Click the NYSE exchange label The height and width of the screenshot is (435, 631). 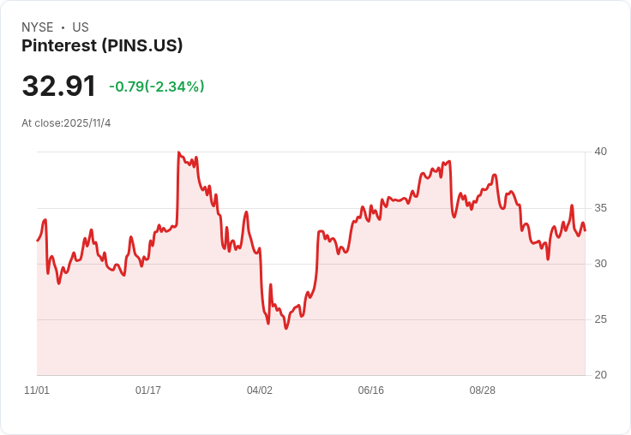(36, 27)
